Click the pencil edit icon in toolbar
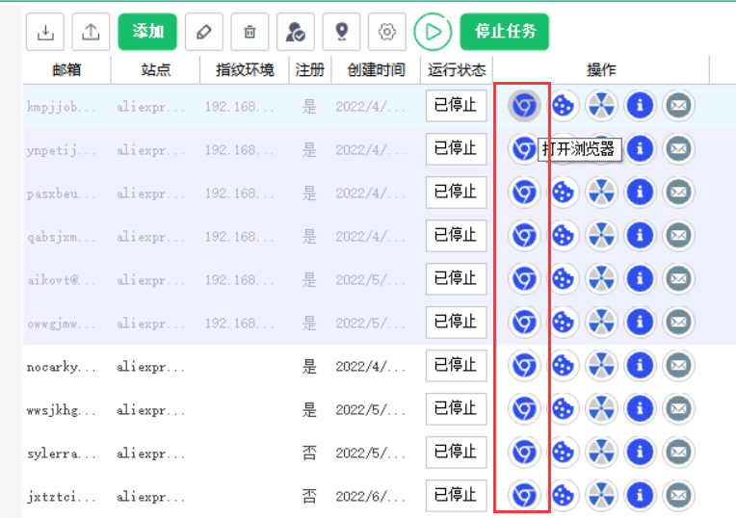The height and width of the screenshot is (518, 736). (204, 32)
